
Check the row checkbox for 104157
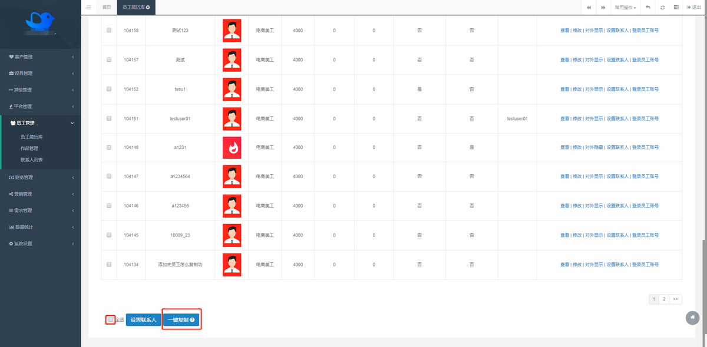[x=109, y=59]
